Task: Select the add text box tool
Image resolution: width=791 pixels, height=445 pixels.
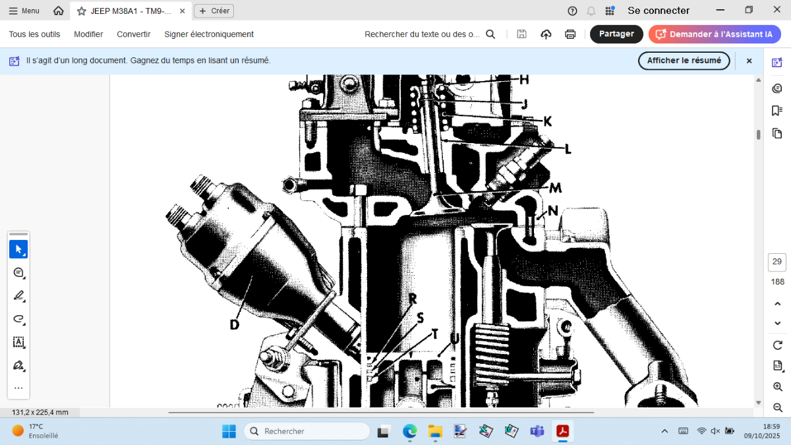Action: [x=18, y=342]
